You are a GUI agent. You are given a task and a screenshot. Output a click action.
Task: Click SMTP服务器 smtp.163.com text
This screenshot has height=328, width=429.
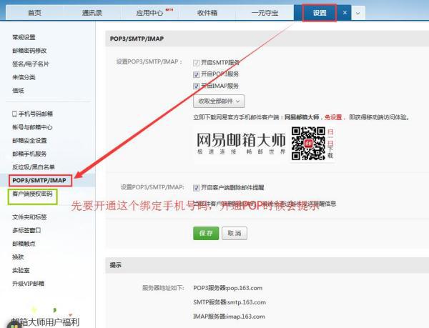pyautogui.click(x=230, y=302)
